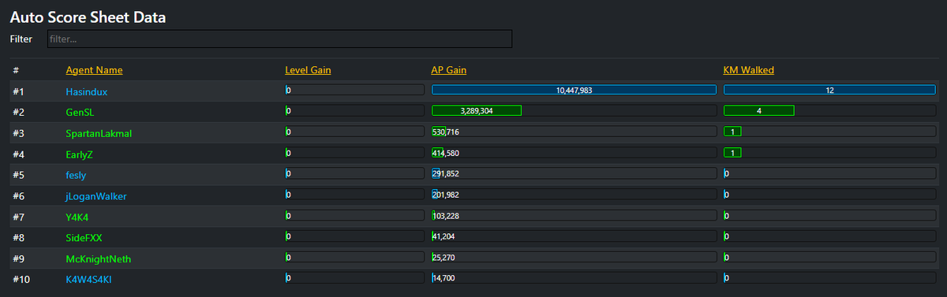Click the 25,270 AP Gain bar
This screenshot has height=297, width=947.
[x=574, y=257]
